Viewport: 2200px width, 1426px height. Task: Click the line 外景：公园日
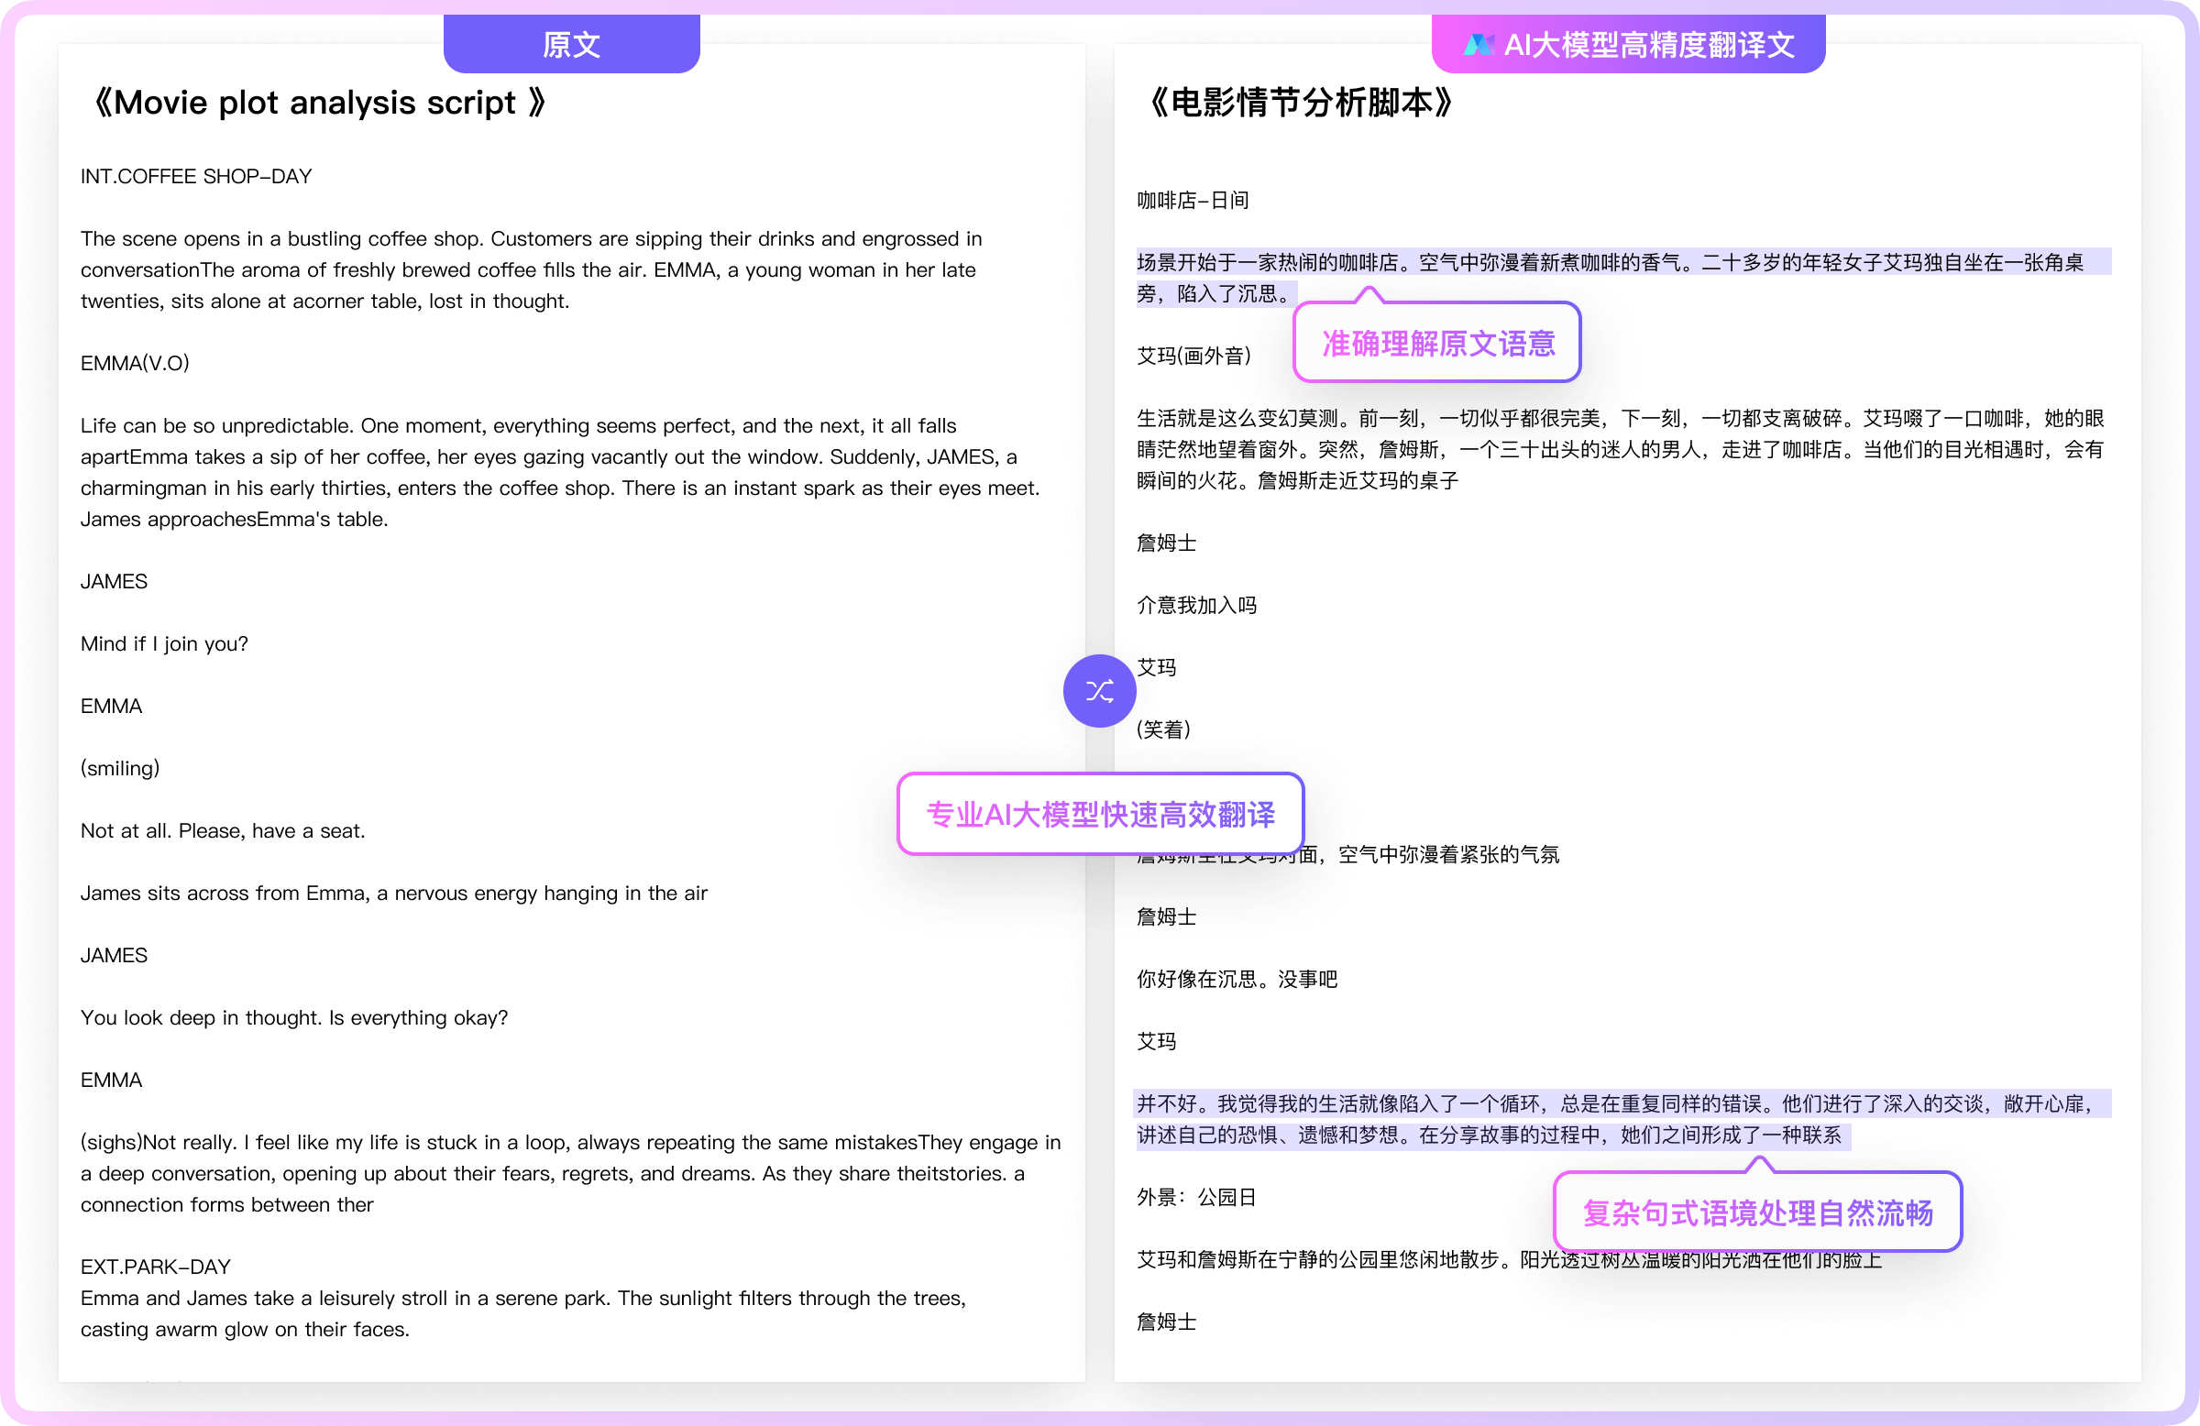[x=1196, y=1197]
